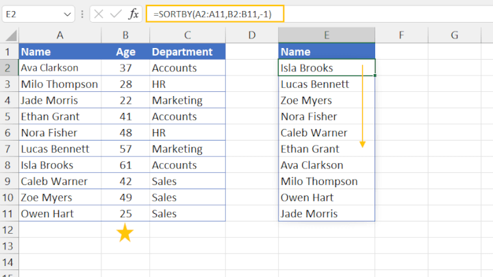
Task: Select row 12 header
Action: click(9, 230)
